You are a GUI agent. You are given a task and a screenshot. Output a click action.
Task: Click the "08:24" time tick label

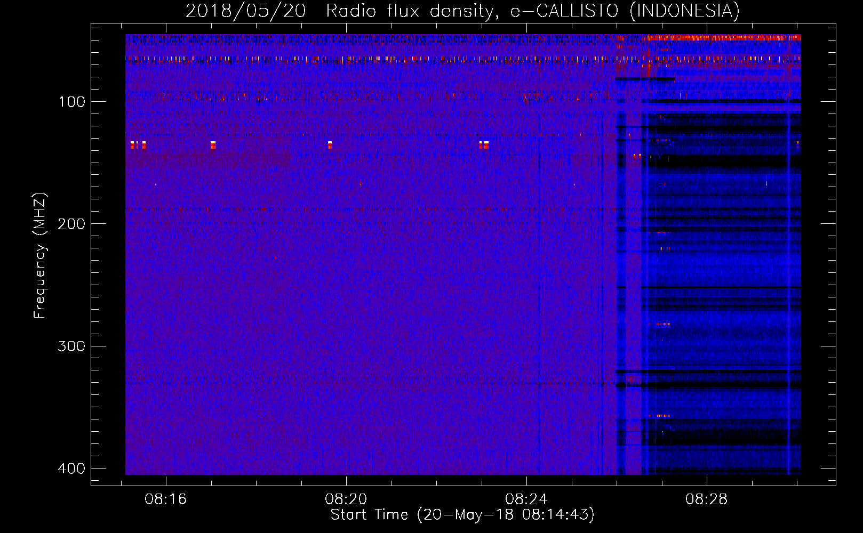tap(526, 499)
